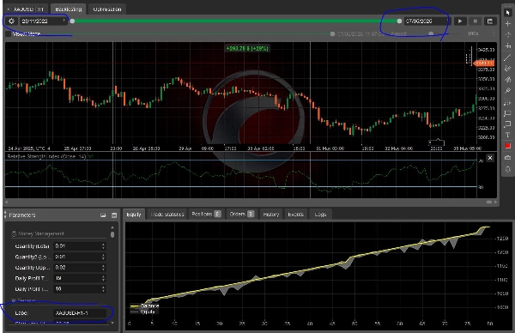Click the visual mode progress handle
The image size is (515, 333).
[x=332, y=33]
